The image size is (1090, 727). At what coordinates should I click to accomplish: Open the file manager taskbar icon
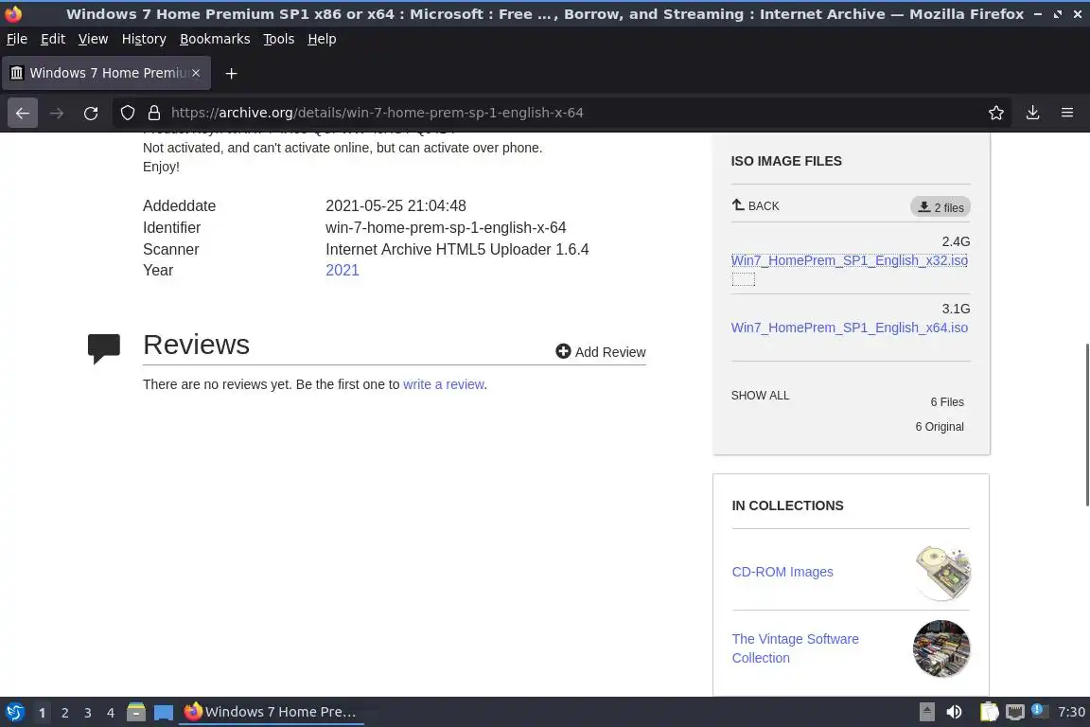click(136, 713)
